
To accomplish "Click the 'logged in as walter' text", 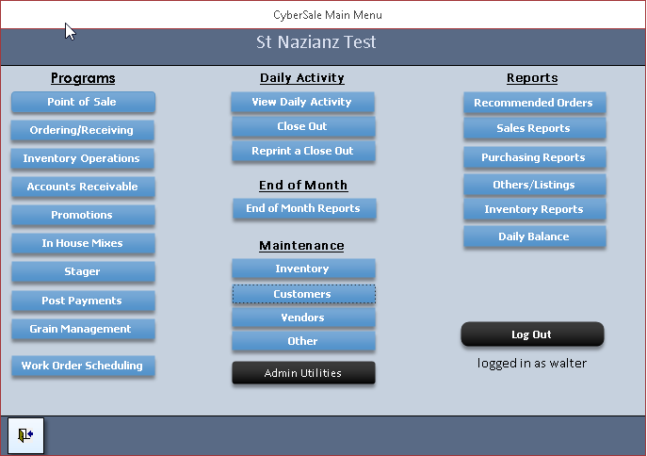I will coord(532,363).
